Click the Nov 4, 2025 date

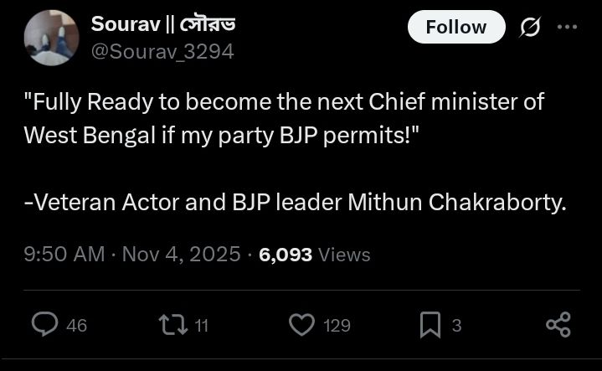pyautogui.click(x=181, y=254)
